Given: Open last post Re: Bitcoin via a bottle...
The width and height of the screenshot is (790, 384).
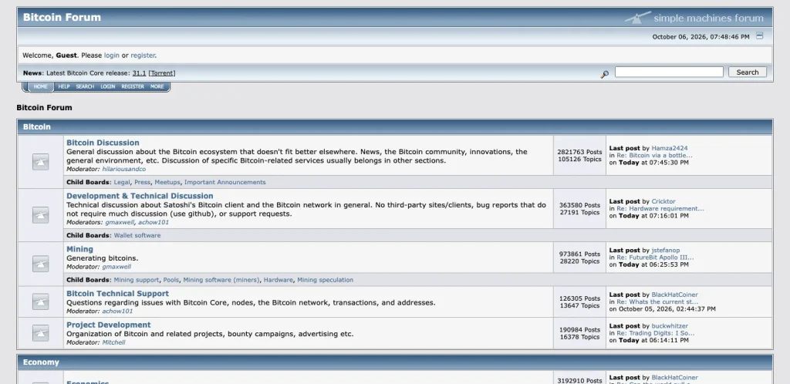Looking at the screenshot, I should tap(654, 156).
